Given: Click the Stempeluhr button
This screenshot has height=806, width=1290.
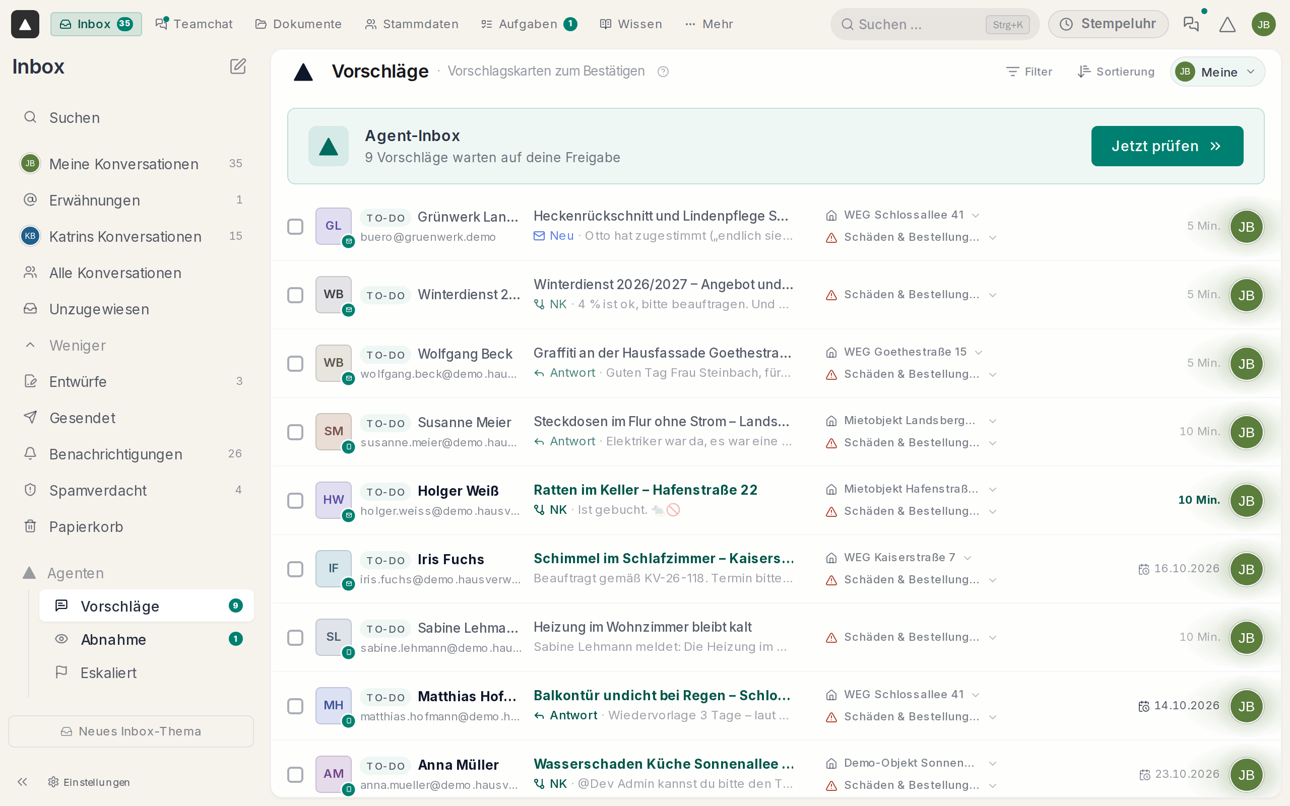Looking at the screenshot, I should point(1108,24).
